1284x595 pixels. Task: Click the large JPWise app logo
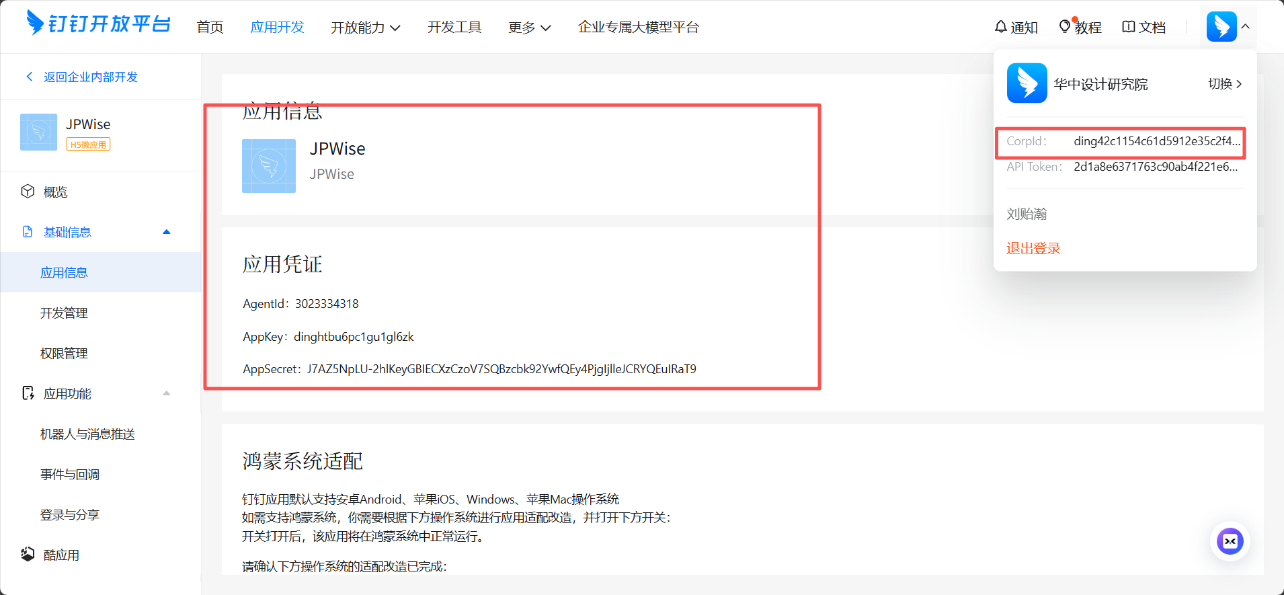269,166
